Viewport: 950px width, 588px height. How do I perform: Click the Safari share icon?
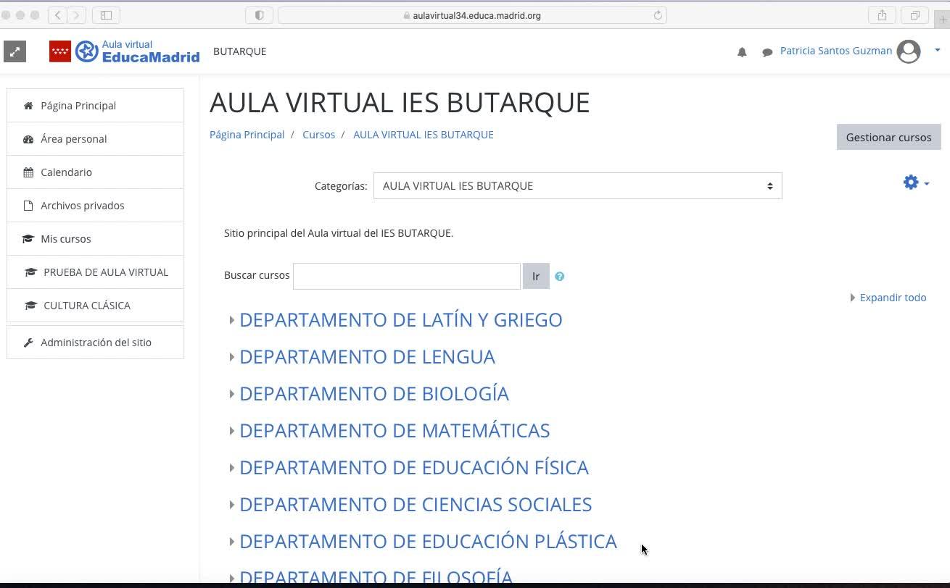882,15
